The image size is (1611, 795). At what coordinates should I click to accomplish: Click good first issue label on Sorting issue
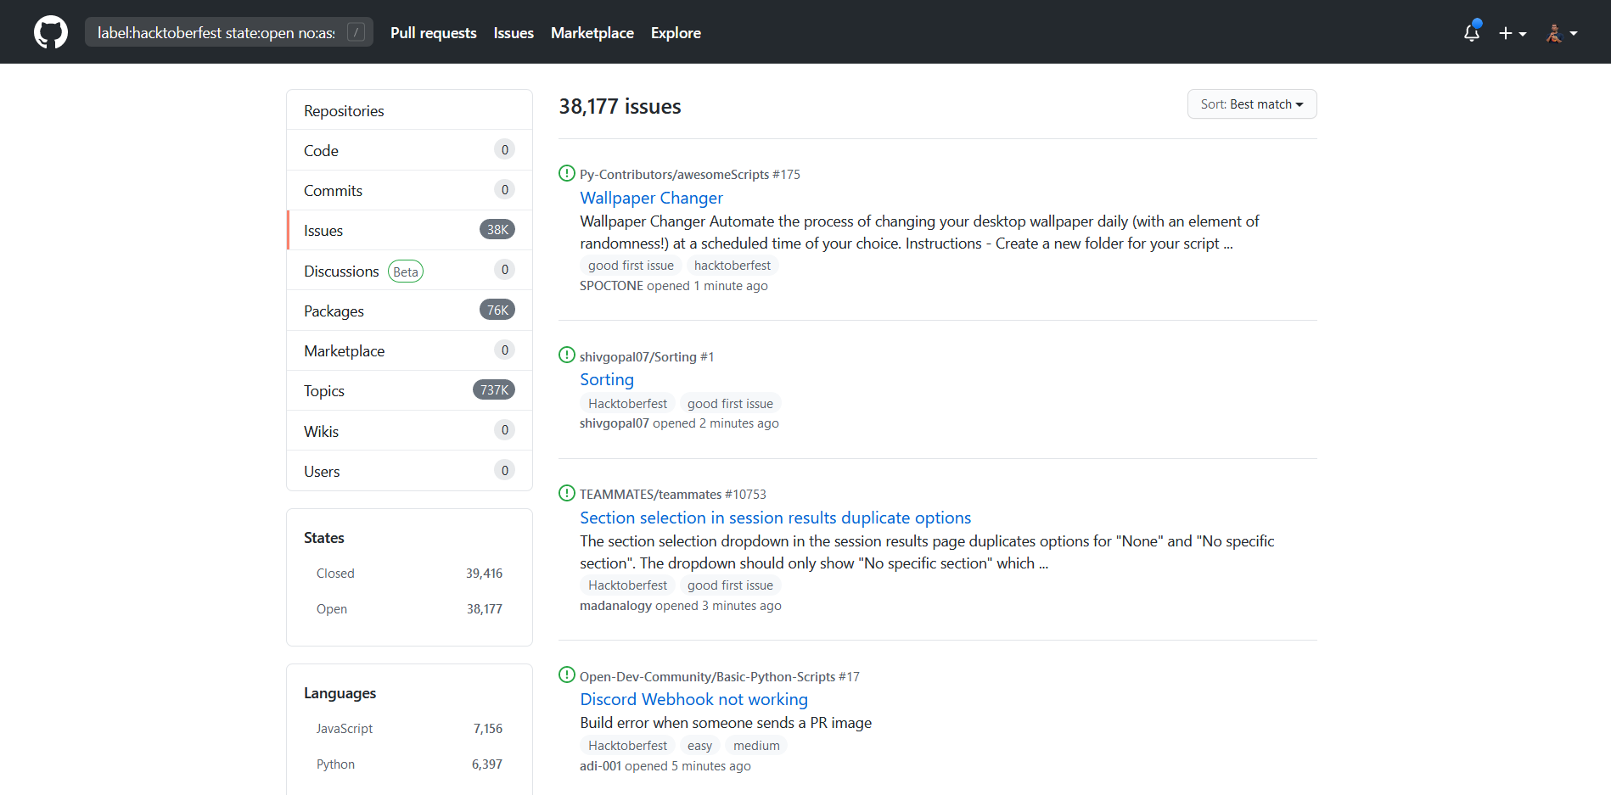point(730,404)
